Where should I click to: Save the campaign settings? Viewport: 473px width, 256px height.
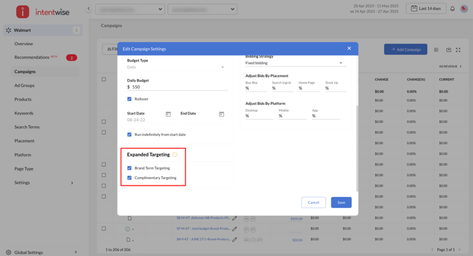tap(341, 202)
